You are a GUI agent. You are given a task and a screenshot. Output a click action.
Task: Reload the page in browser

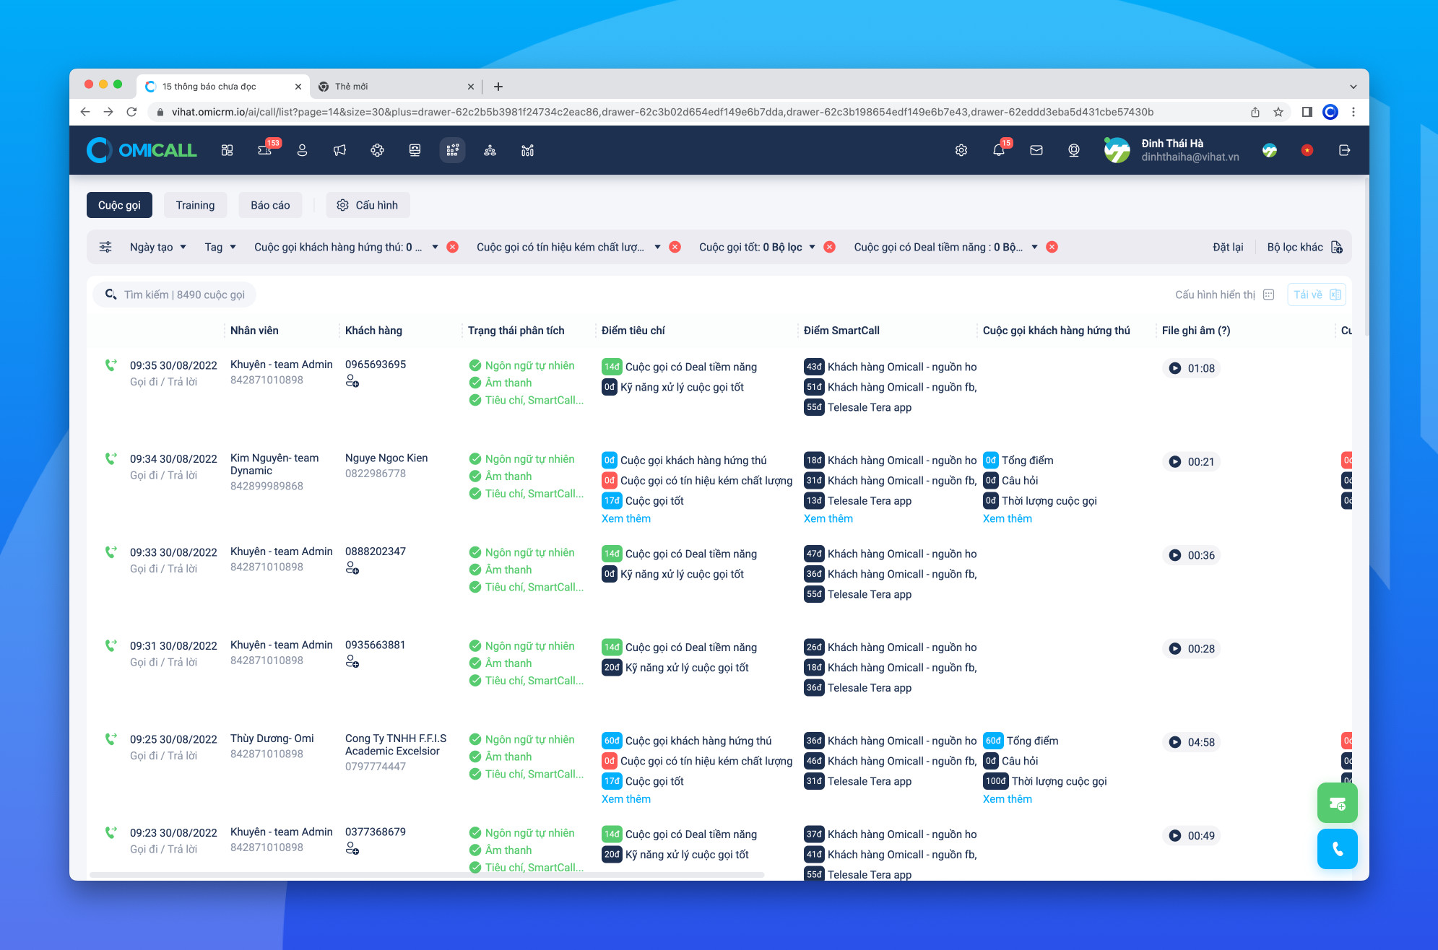tap(131, 112)
